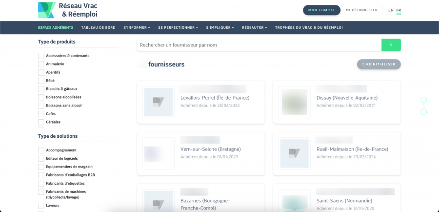The height and width of the screenshot is (212, 439).
Task: Click the supplier name search field
Action: coord(259,45)
